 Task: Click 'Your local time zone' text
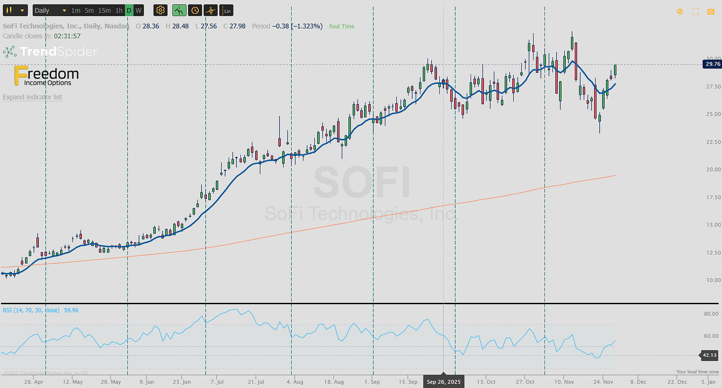point(698,372)
